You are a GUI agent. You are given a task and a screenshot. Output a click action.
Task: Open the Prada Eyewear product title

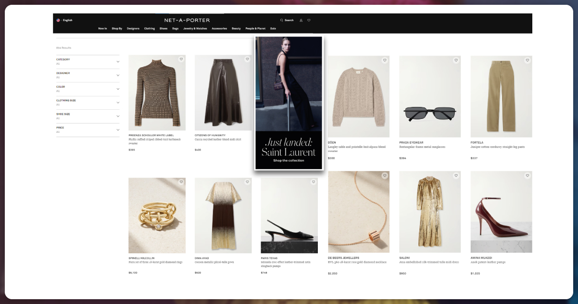point(411,142)
